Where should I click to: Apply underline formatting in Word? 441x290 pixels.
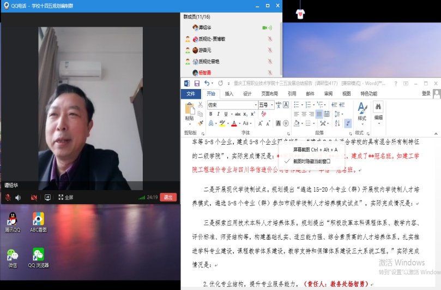pos(226,114)
